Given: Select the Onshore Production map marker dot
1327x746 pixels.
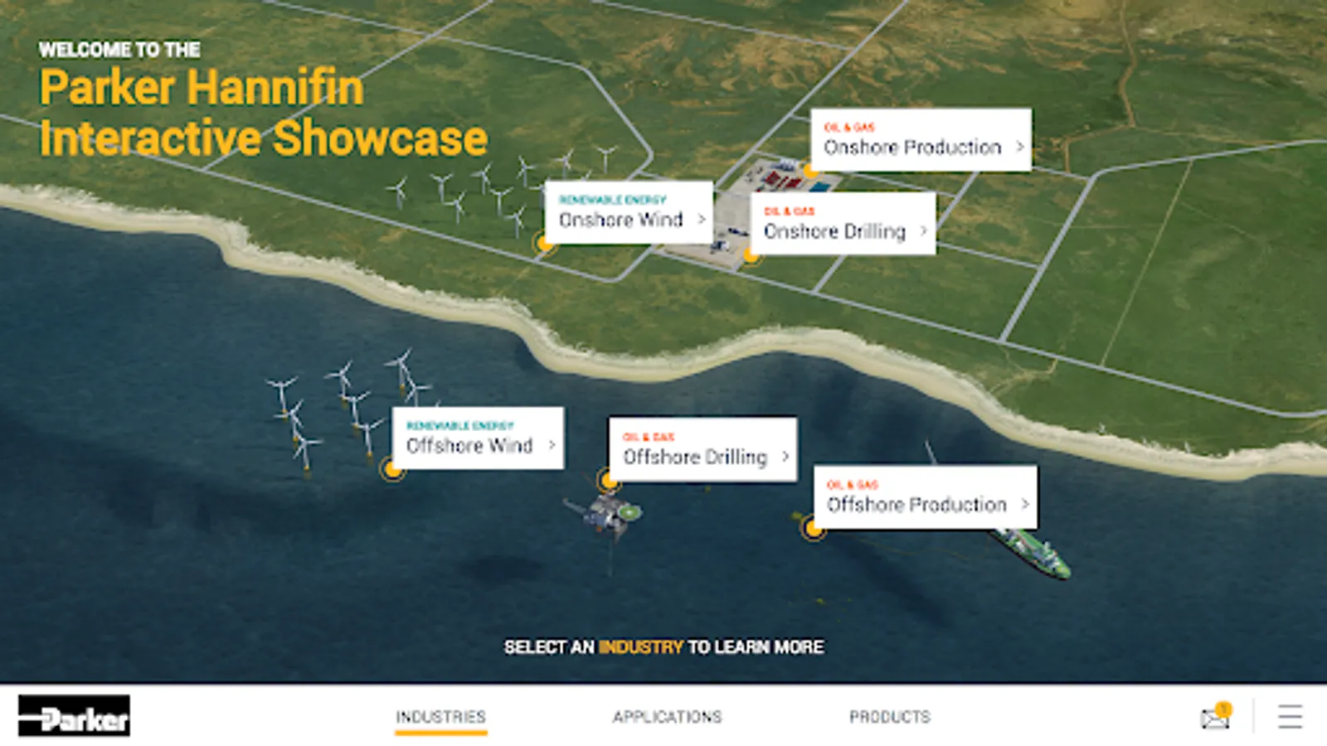Looking at the screenshot, I should (x=810, y=170).
